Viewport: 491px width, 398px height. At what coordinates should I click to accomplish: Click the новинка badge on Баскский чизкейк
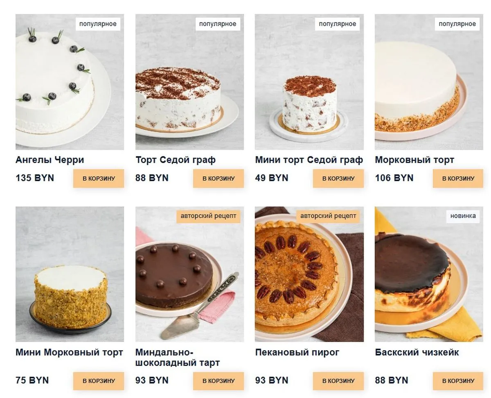pos(463,216)
